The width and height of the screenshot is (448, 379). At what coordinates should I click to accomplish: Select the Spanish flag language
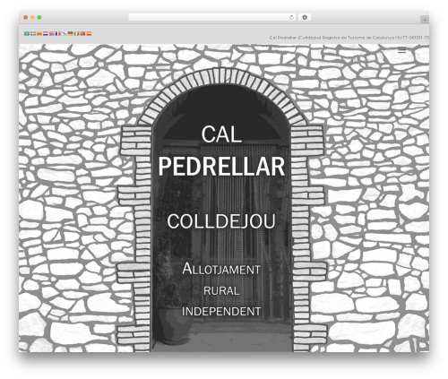[89, 33]
